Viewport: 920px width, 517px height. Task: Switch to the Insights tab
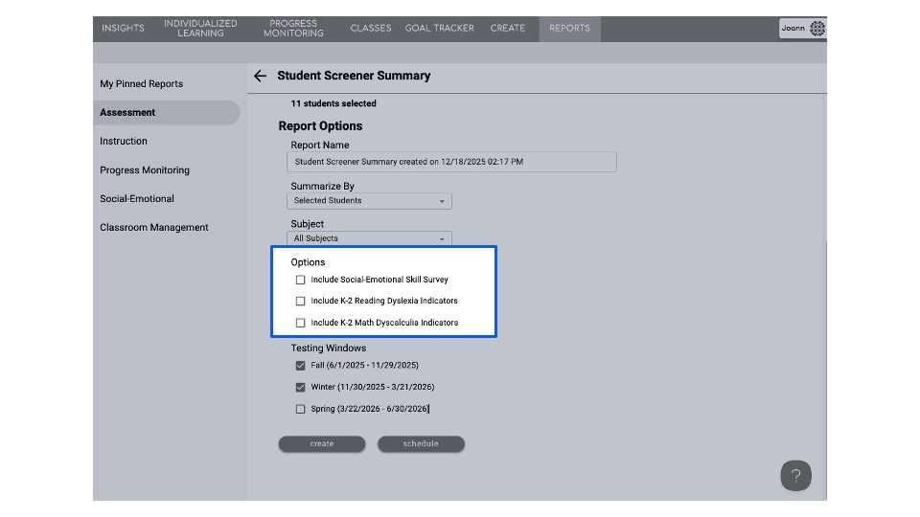[x=123, y=28]
